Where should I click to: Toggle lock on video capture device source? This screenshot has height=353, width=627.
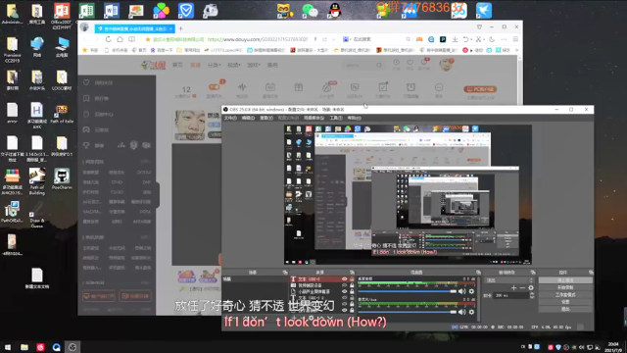click(352, 285)
